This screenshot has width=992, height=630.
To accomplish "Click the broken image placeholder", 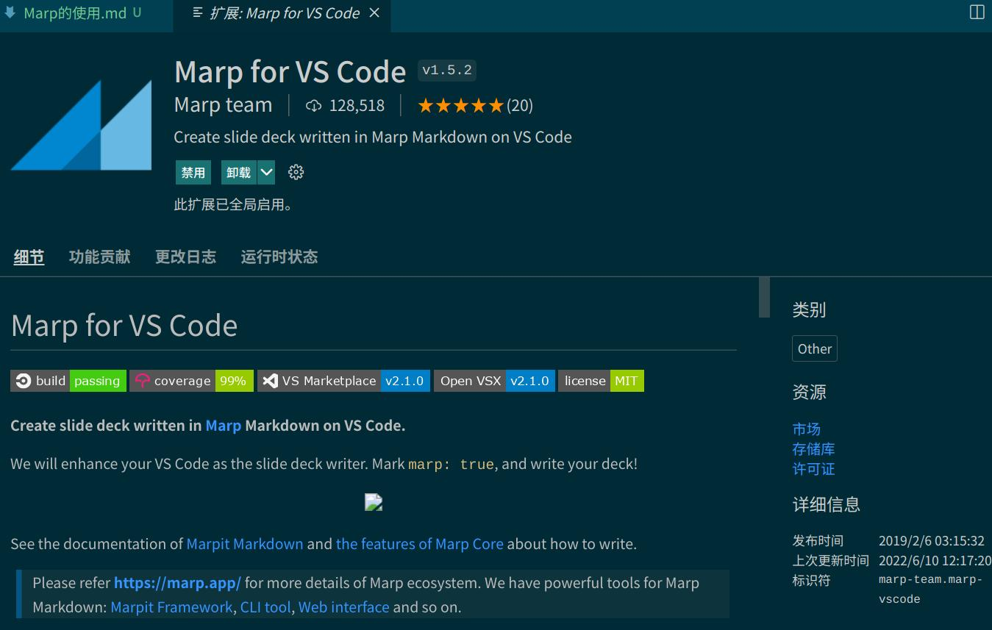I will point(374,503).
